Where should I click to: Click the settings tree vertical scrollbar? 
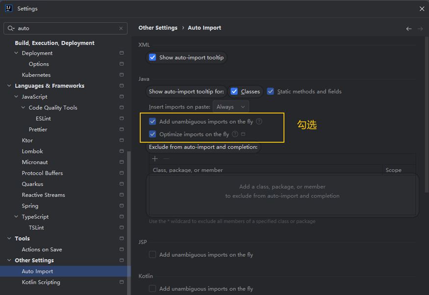point(129,223)
